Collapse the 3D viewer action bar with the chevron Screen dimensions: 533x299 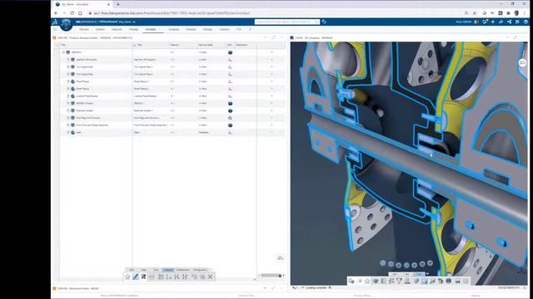pos(427,274)
